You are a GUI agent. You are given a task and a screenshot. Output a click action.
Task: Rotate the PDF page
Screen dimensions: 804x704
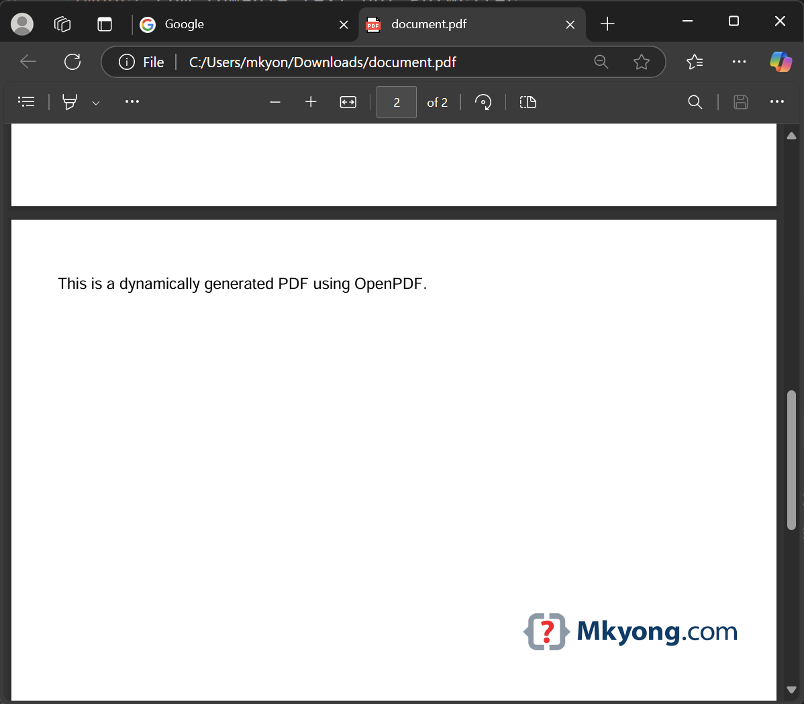(x=483, y=102)
